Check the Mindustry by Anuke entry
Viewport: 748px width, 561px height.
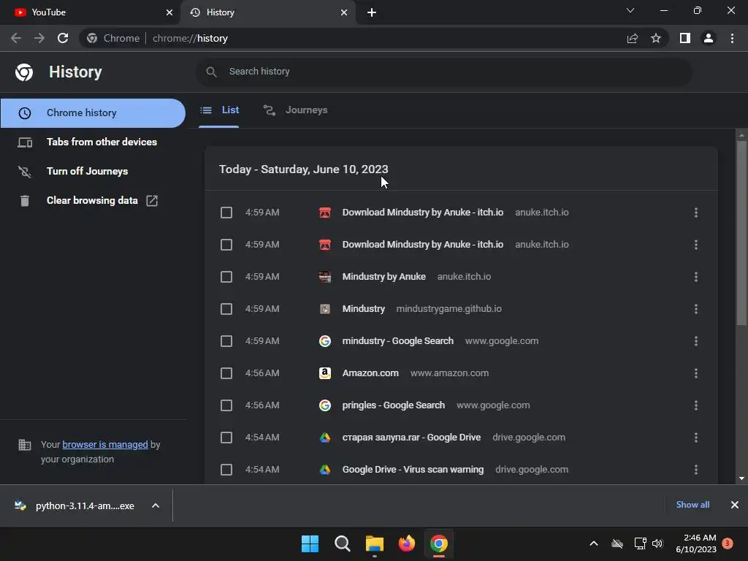tap(226, 277)
